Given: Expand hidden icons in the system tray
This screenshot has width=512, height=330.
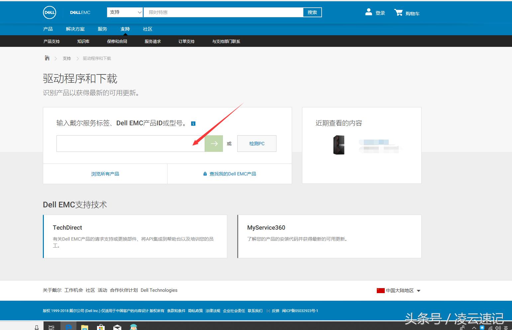Looking at the screenshot, I should (x=474, y=327).
